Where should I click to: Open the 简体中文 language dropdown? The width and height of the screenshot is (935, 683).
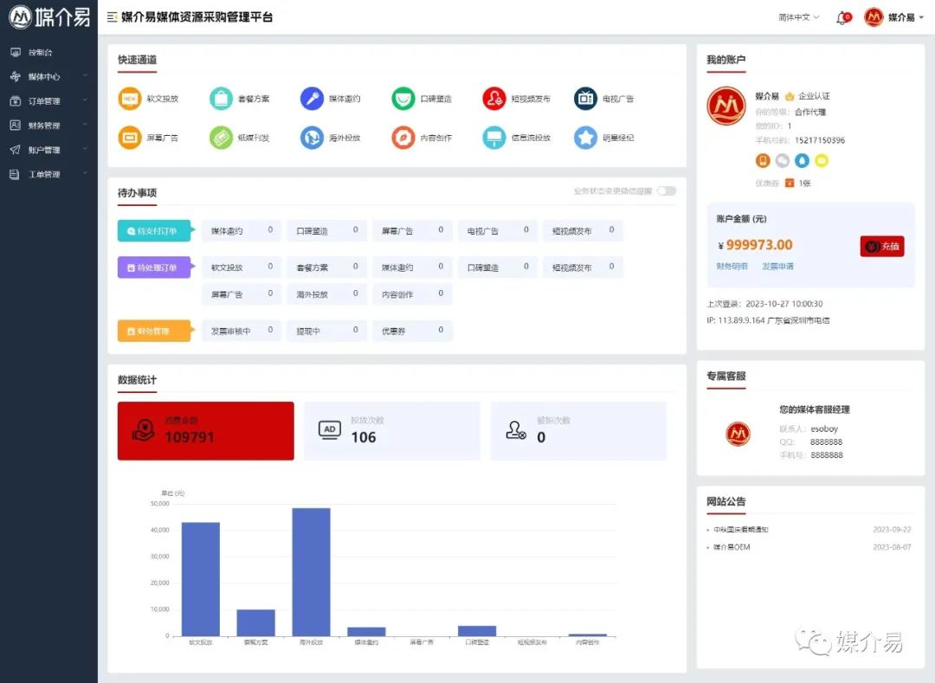click(798, 17)
